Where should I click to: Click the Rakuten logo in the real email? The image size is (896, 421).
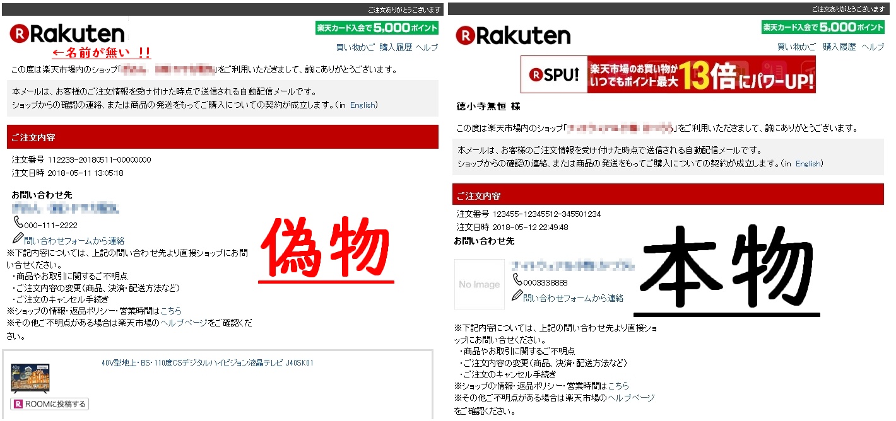512,35
